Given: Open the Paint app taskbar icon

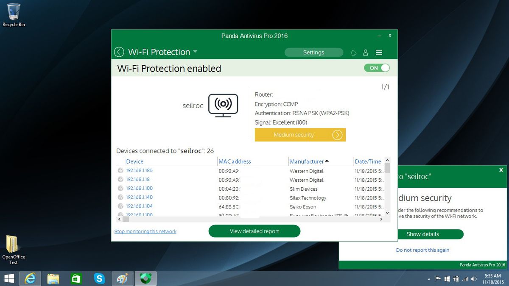Looking at the screenshot, I should coord(123,278).
